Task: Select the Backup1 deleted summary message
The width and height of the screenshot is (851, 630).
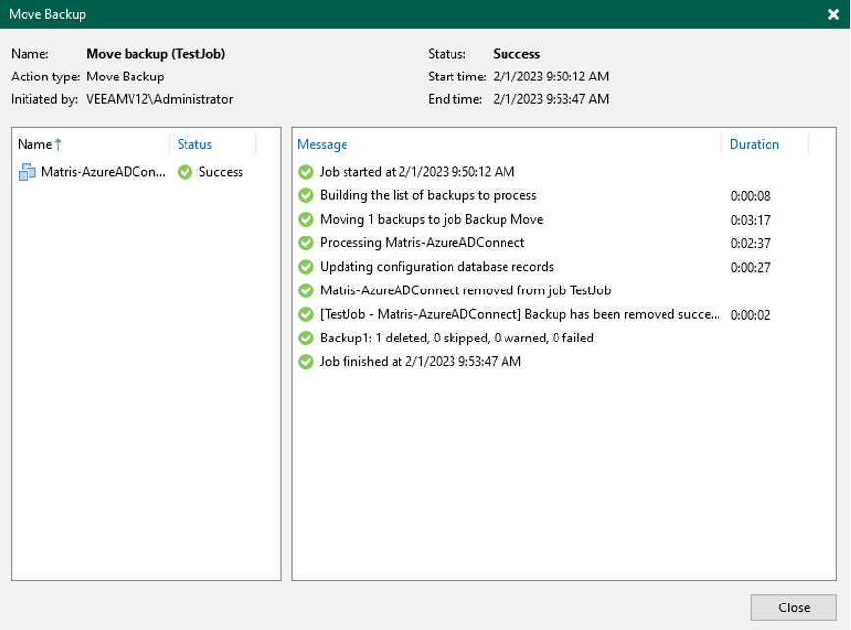Action: click(x=456, y=338)
